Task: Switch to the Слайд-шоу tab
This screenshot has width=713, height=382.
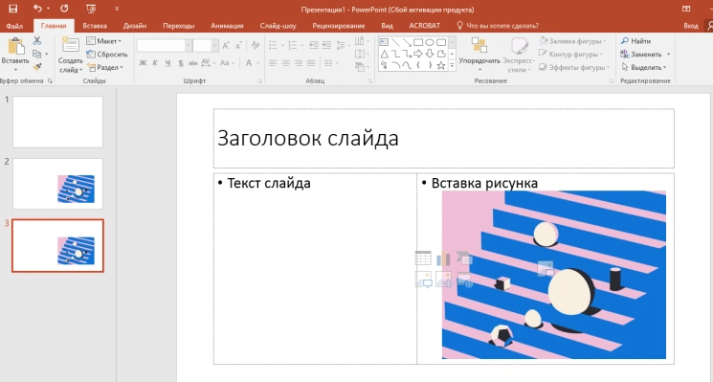Action: 278,26
